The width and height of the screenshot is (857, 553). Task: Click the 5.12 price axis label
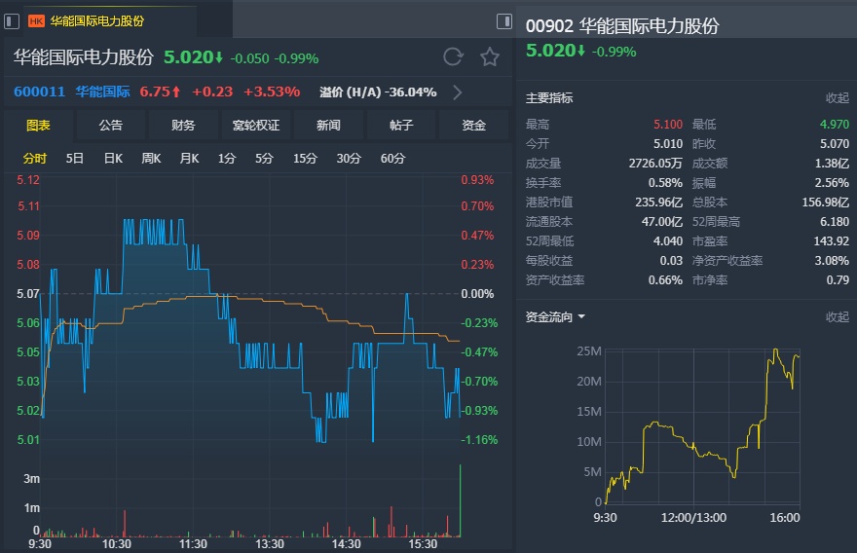28,180
